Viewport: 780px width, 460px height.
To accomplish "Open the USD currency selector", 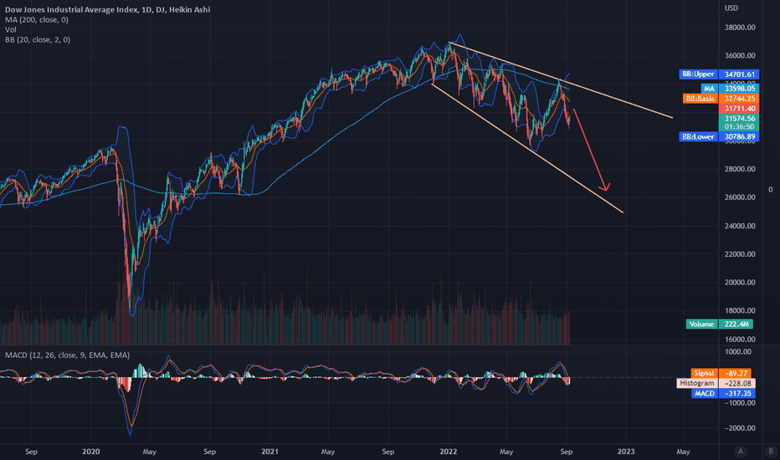I will (x=731, y=8).
